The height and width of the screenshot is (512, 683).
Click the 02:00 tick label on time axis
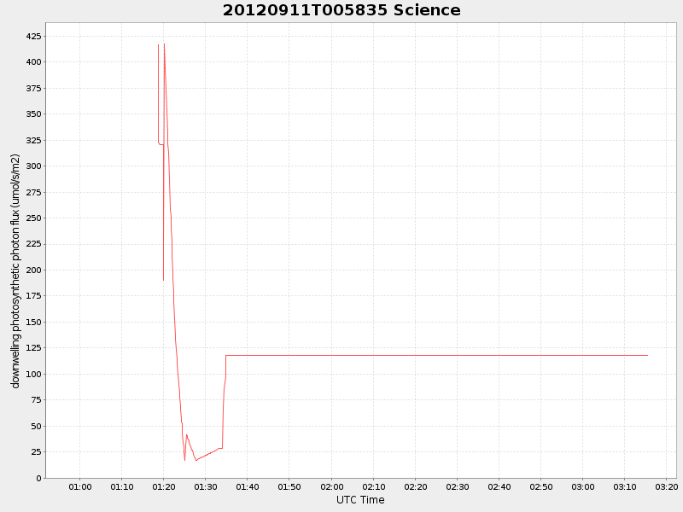(331, 486)
